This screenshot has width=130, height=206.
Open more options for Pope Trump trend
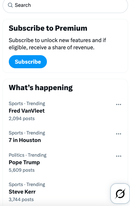(119, 156)
